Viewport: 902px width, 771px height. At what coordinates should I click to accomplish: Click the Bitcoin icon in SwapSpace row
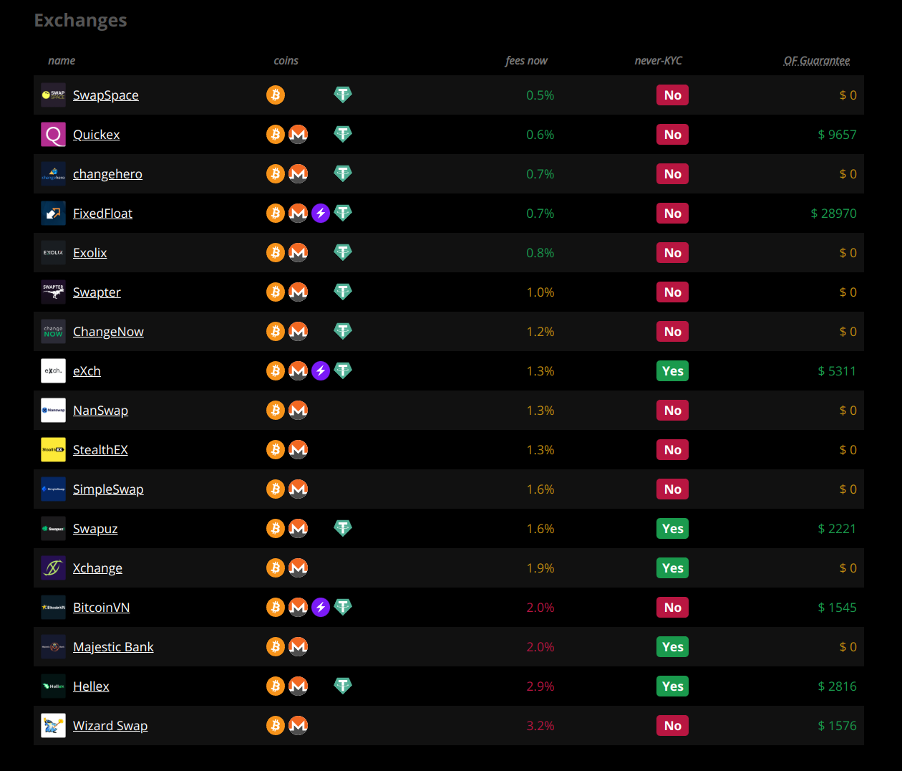coord(276,95)
